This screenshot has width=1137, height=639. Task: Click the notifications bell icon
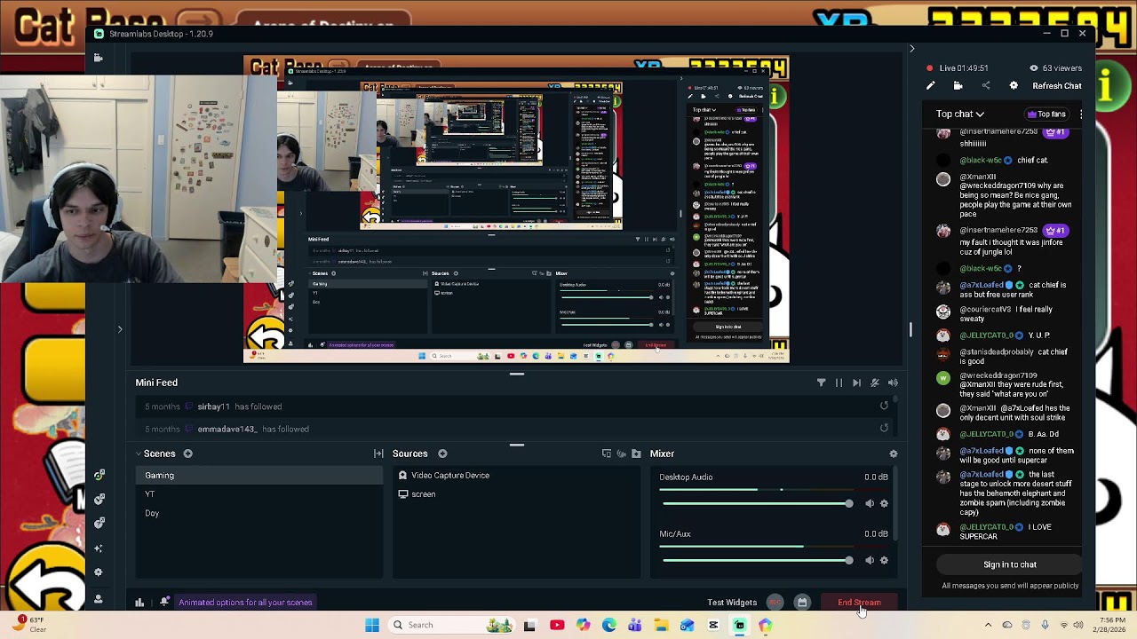point(164,602)
